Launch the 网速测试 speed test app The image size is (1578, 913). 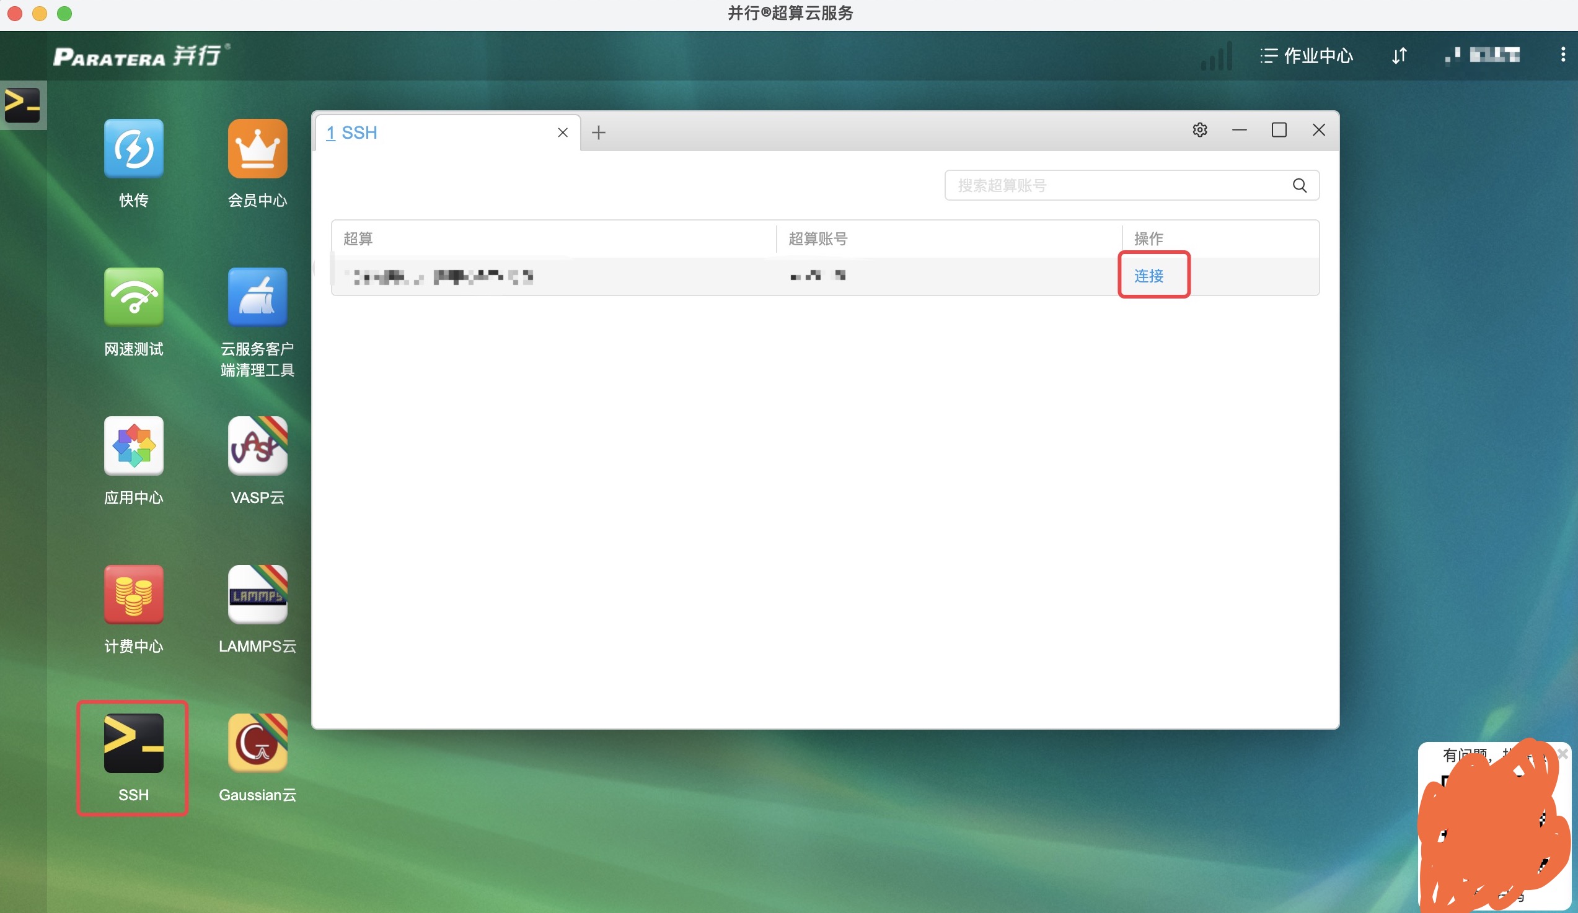tap(133, 297)
